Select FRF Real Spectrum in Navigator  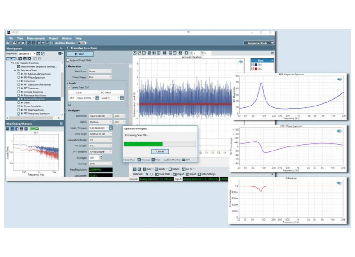(x=34, y=110)
